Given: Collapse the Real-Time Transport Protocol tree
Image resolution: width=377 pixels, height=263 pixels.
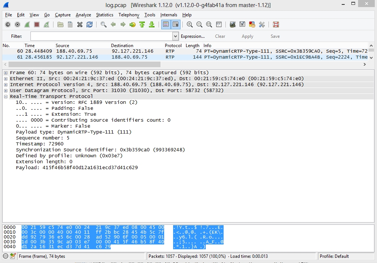Looking at the screenshot, I should tap(6, 96).
